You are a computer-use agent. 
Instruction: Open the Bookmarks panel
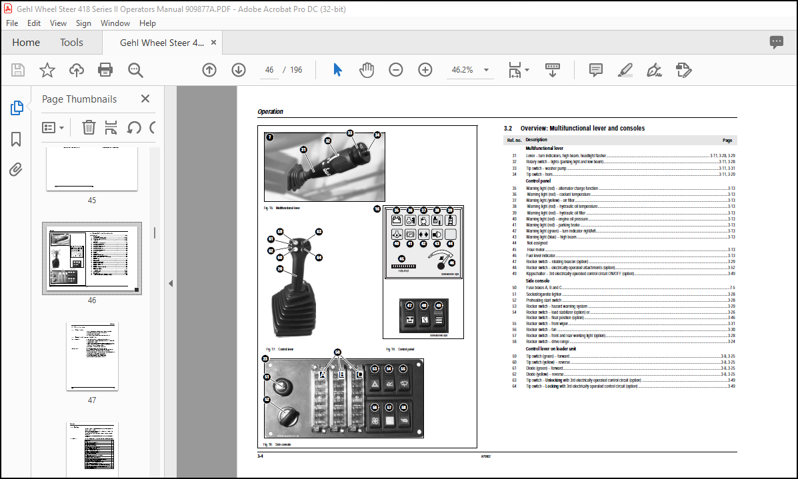(x=16, y=139)
